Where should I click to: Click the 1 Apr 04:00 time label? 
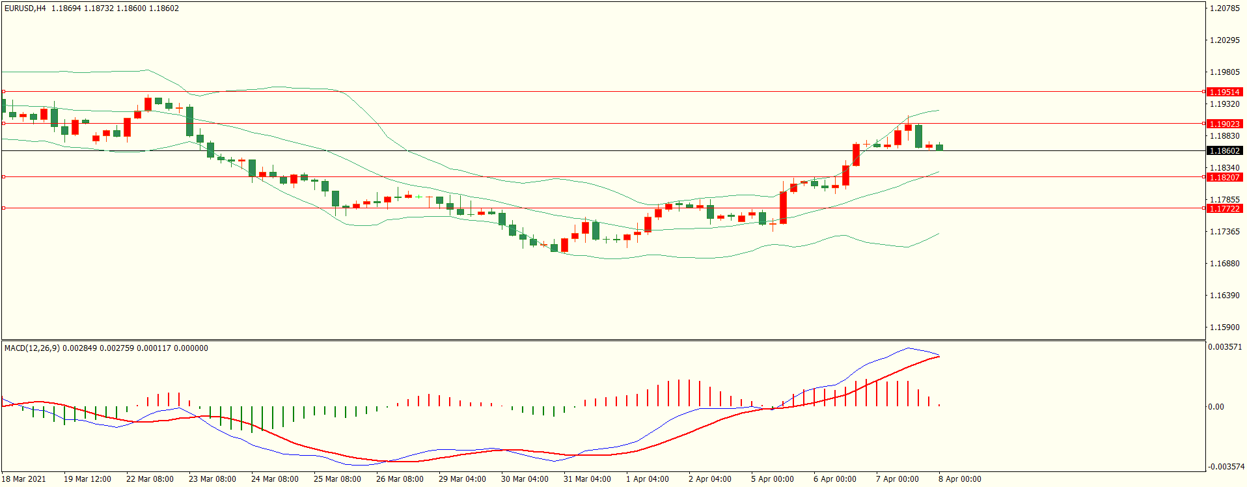pyautogui.click(x=647, y=479)
